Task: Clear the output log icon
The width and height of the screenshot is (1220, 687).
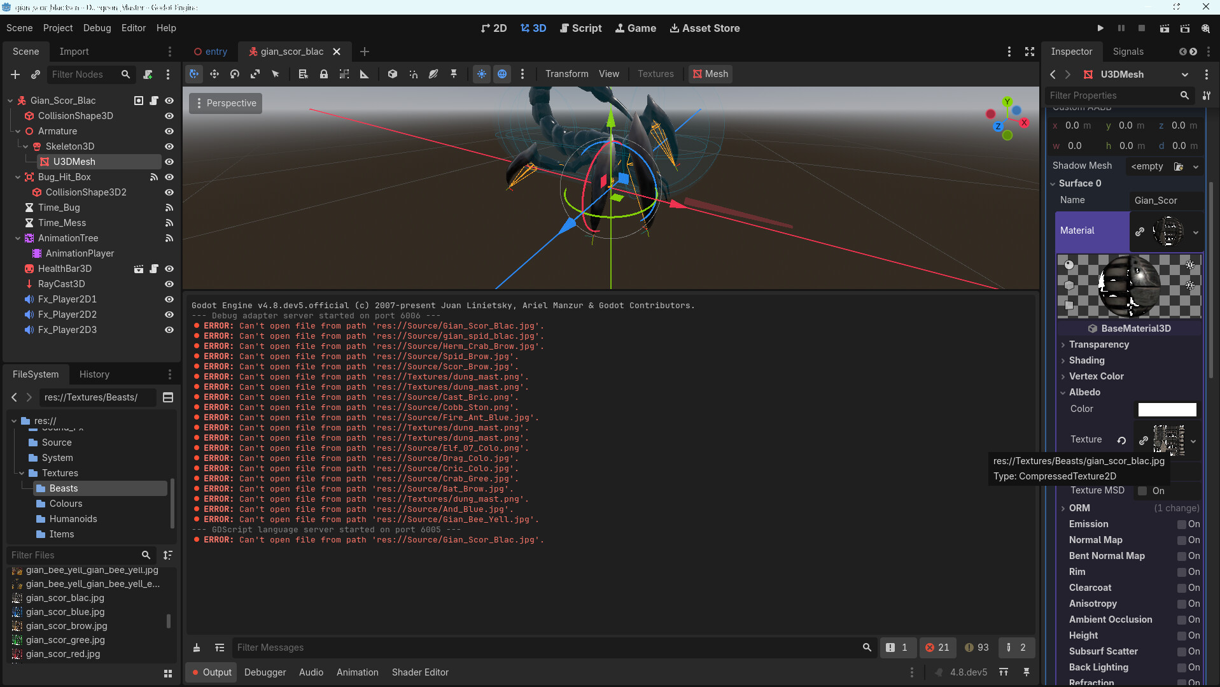Action: pyautogui.click(x=197, y=648)
